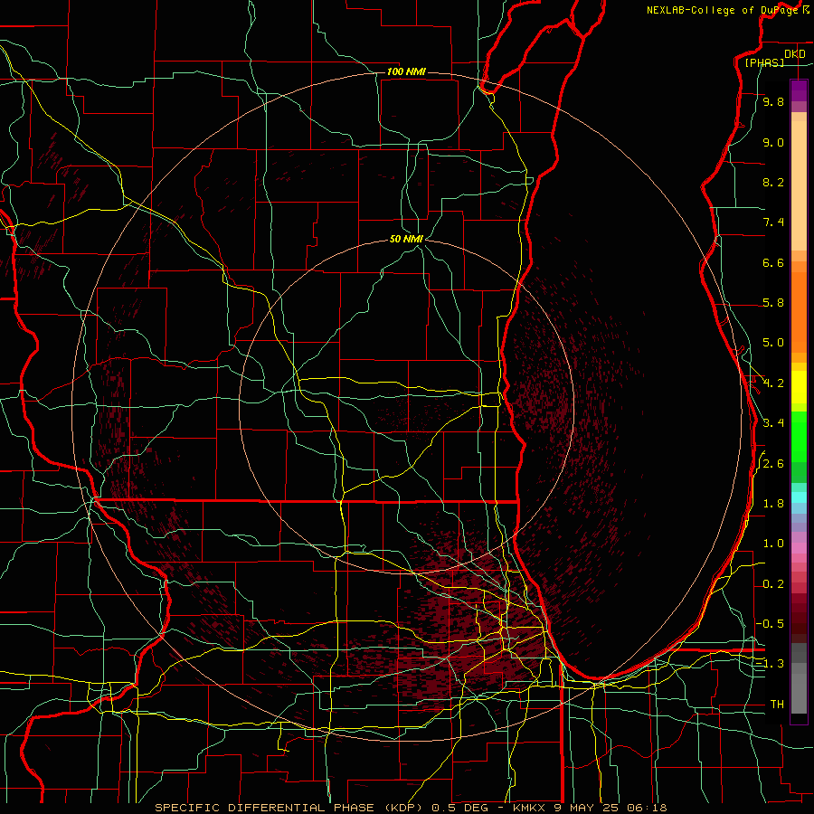Click the [PHAS] units label
The width and height of the screenshot is (814, 814).
point(764,62)
